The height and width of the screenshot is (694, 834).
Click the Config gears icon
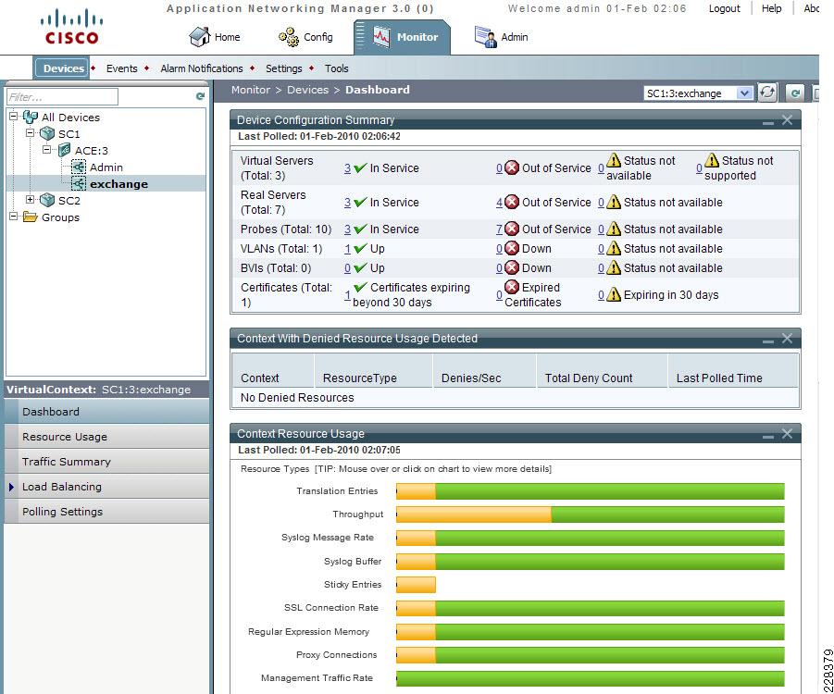click(289, 37)
